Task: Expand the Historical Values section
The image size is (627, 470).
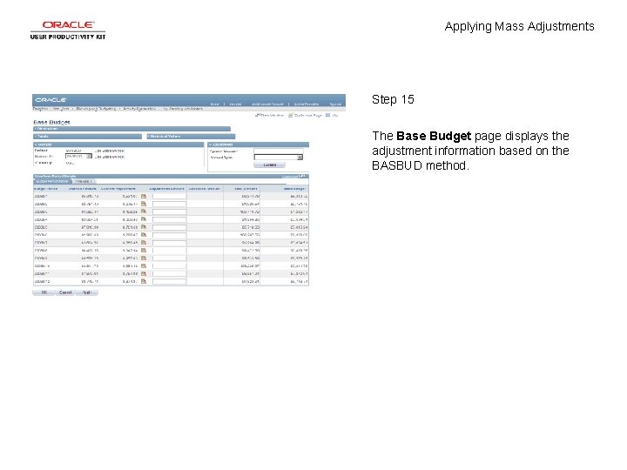Action: pyautogui.click(x=191, y=137)
